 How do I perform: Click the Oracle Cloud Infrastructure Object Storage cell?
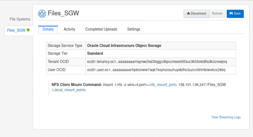pyautogui.click(x=124, y=46)
